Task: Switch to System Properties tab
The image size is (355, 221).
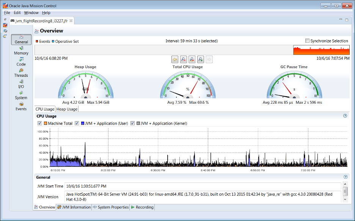Action: pyautogui.click(x=111, y=207)
